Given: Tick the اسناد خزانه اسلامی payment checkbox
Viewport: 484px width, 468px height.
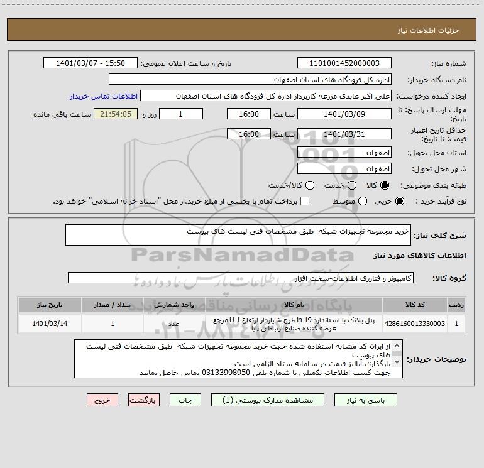Looking at the screenshot, I should [x=305, y=201].
